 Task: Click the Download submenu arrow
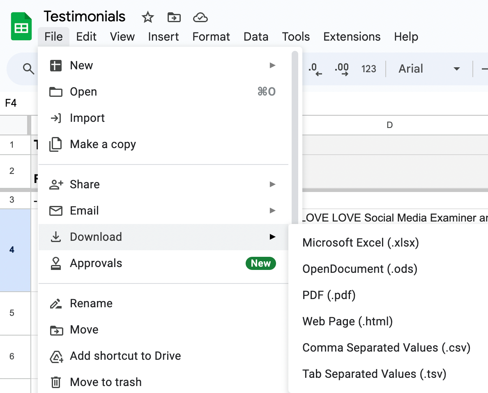pos(273,237)
